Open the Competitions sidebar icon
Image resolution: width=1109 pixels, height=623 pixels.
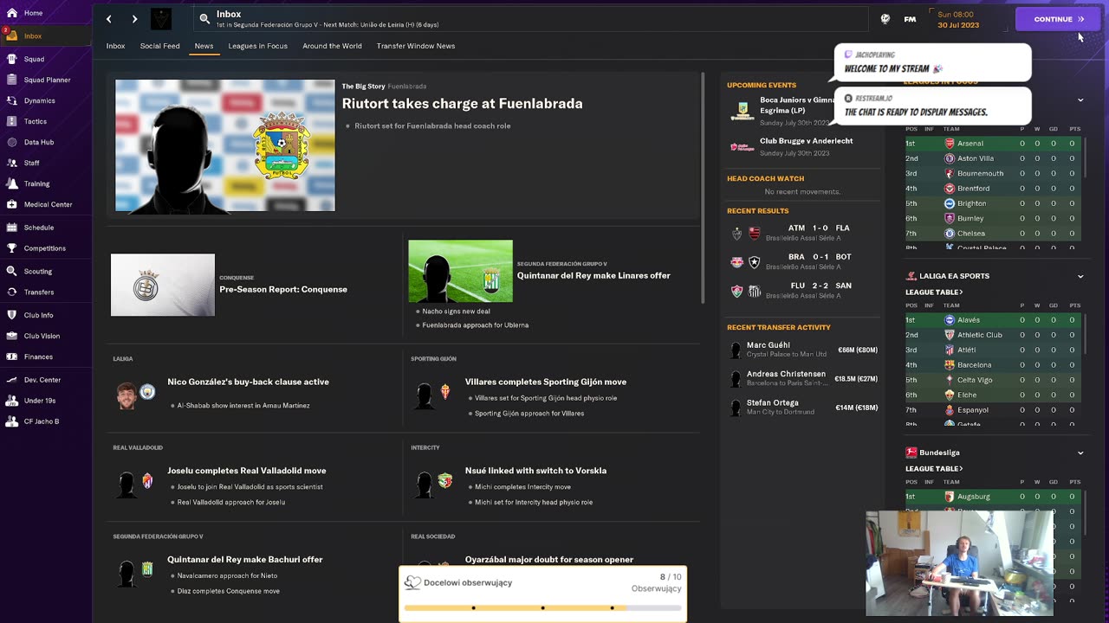[12, 248]
